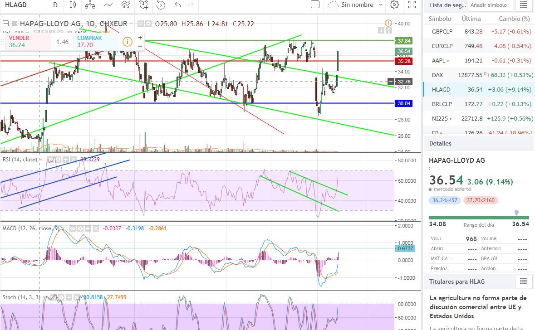Open the chart layout selector square

(x=315, y=5)
